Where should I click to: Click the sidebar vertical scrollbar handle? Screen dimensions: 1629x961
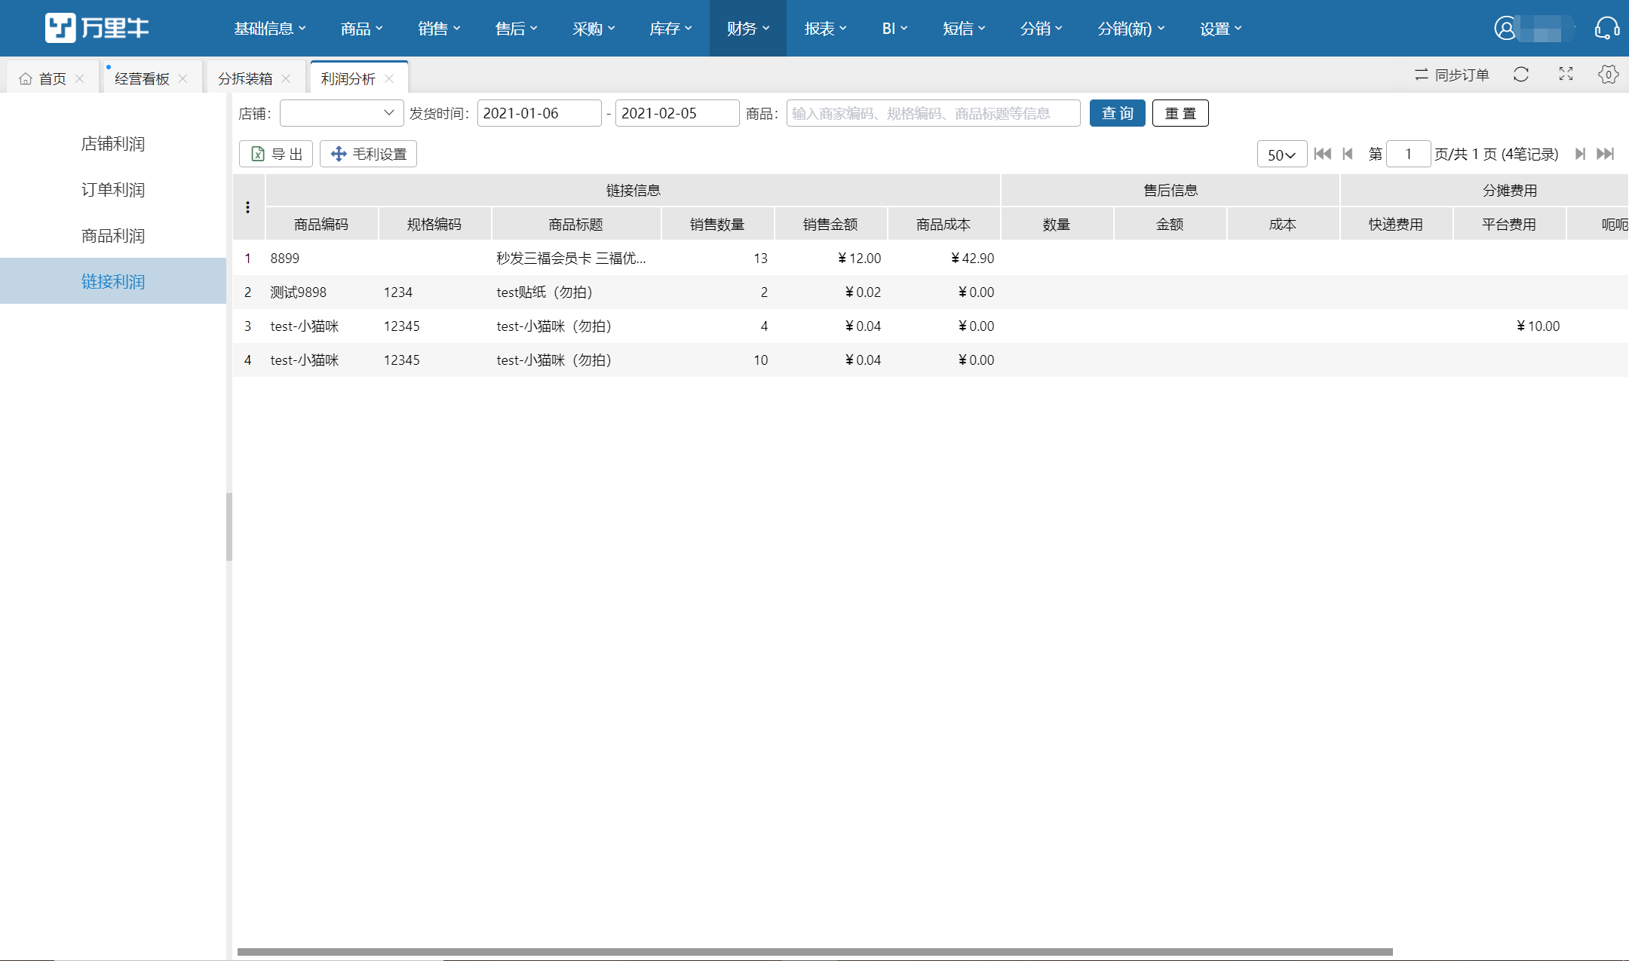pyautogui.click(x=229, y=527)
